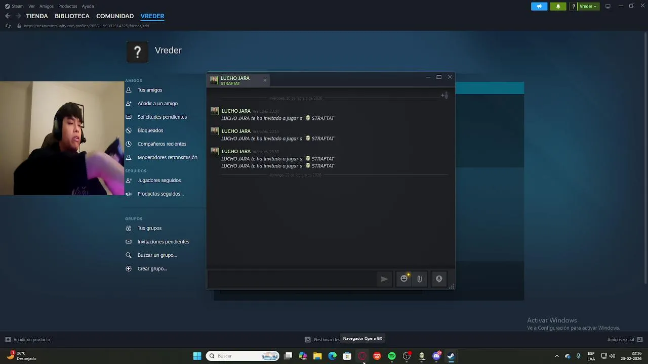Click the Steam taskbar icon
Screen dimensions: 648x364
[x=451, y=356]
